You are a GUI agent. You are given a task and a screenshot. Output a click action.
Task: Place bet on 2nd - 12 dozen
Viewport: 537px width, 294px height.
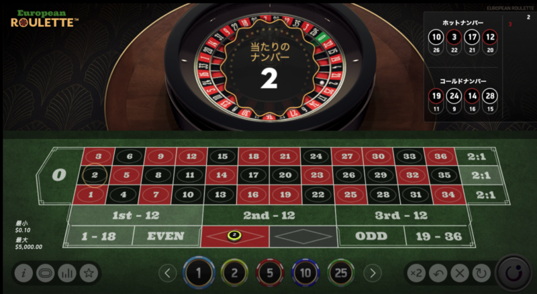[269, 215]
